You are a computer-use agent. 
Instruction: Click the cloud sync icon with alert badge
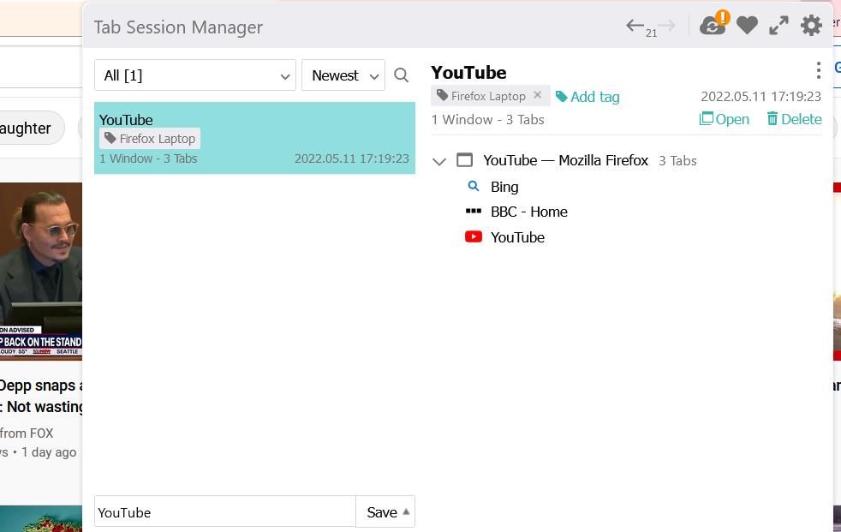point(713,25)
